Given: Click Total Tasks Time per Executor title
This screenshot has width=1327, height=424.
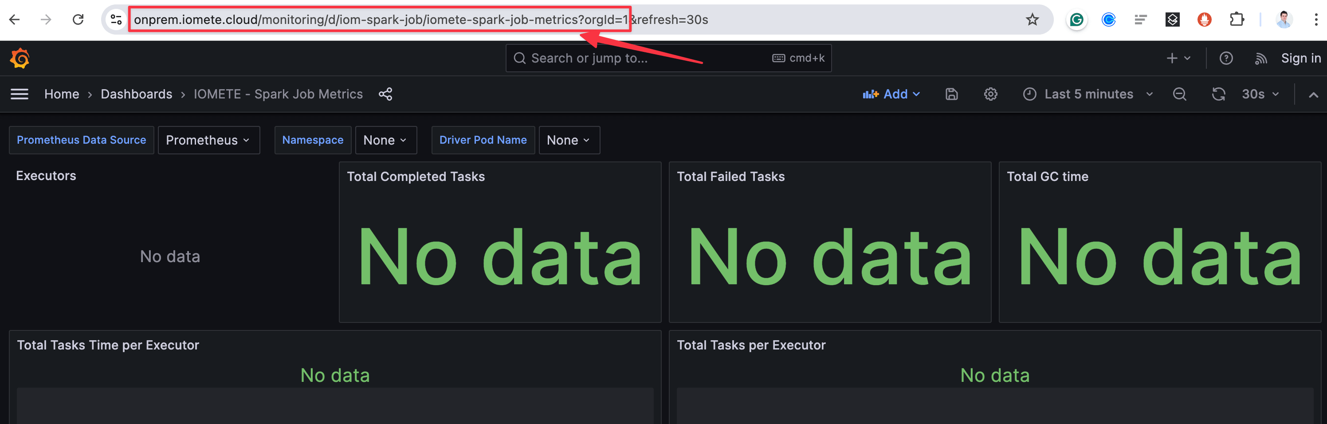Looking at the screenshot, I should pos(108,345).
